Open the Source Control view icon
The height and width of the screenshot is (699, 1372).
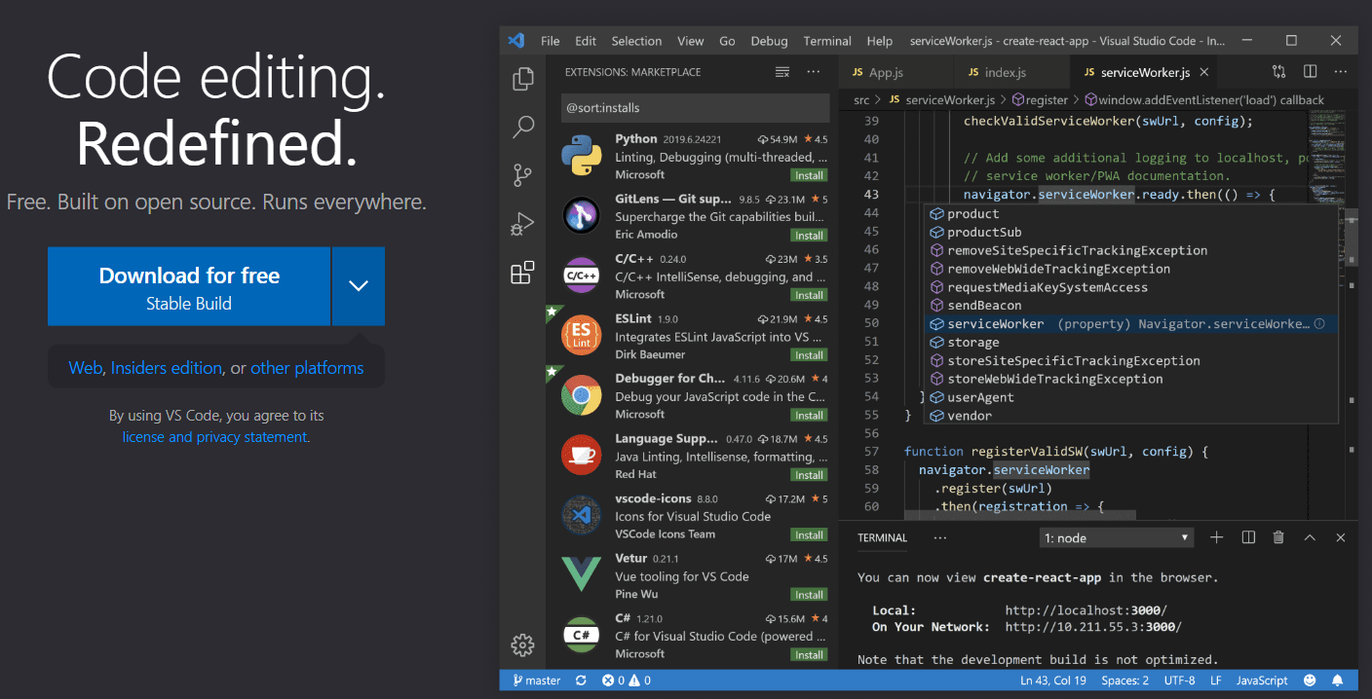(523, 175)
